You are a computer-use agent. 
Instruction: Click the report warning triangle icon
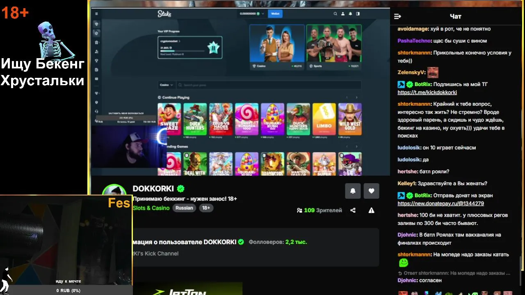371,210
